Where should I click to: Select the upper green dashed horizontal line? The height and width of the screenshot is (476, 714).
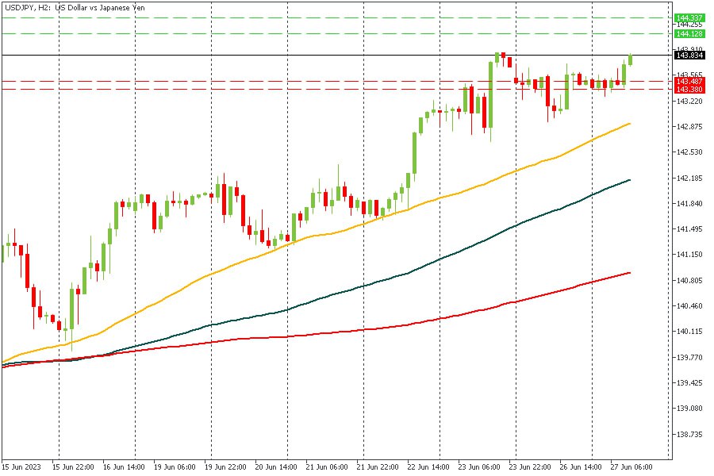(x=337, y=18)
